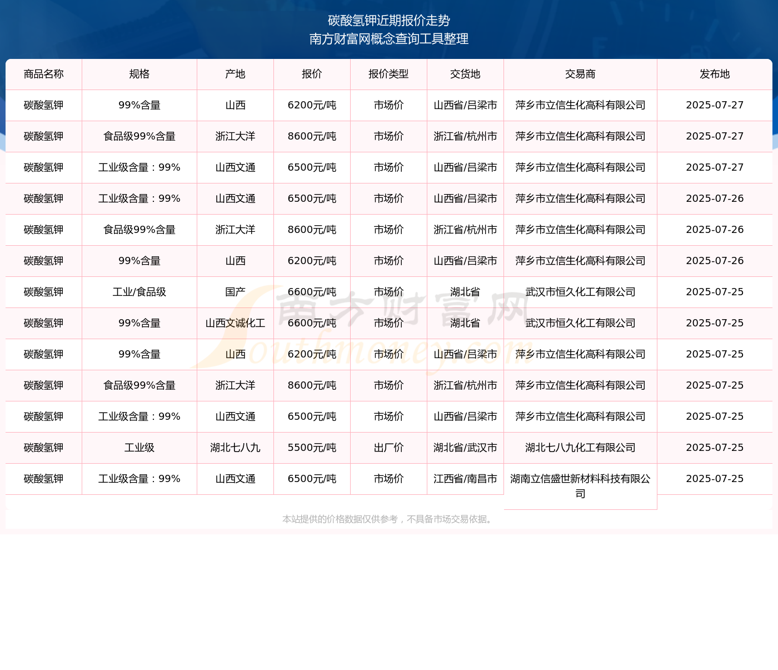Viewport: 778px width, 670px height.
Task: Select 6200元/吨 in the 2025-07-26 row
Action: pos(312,261)
